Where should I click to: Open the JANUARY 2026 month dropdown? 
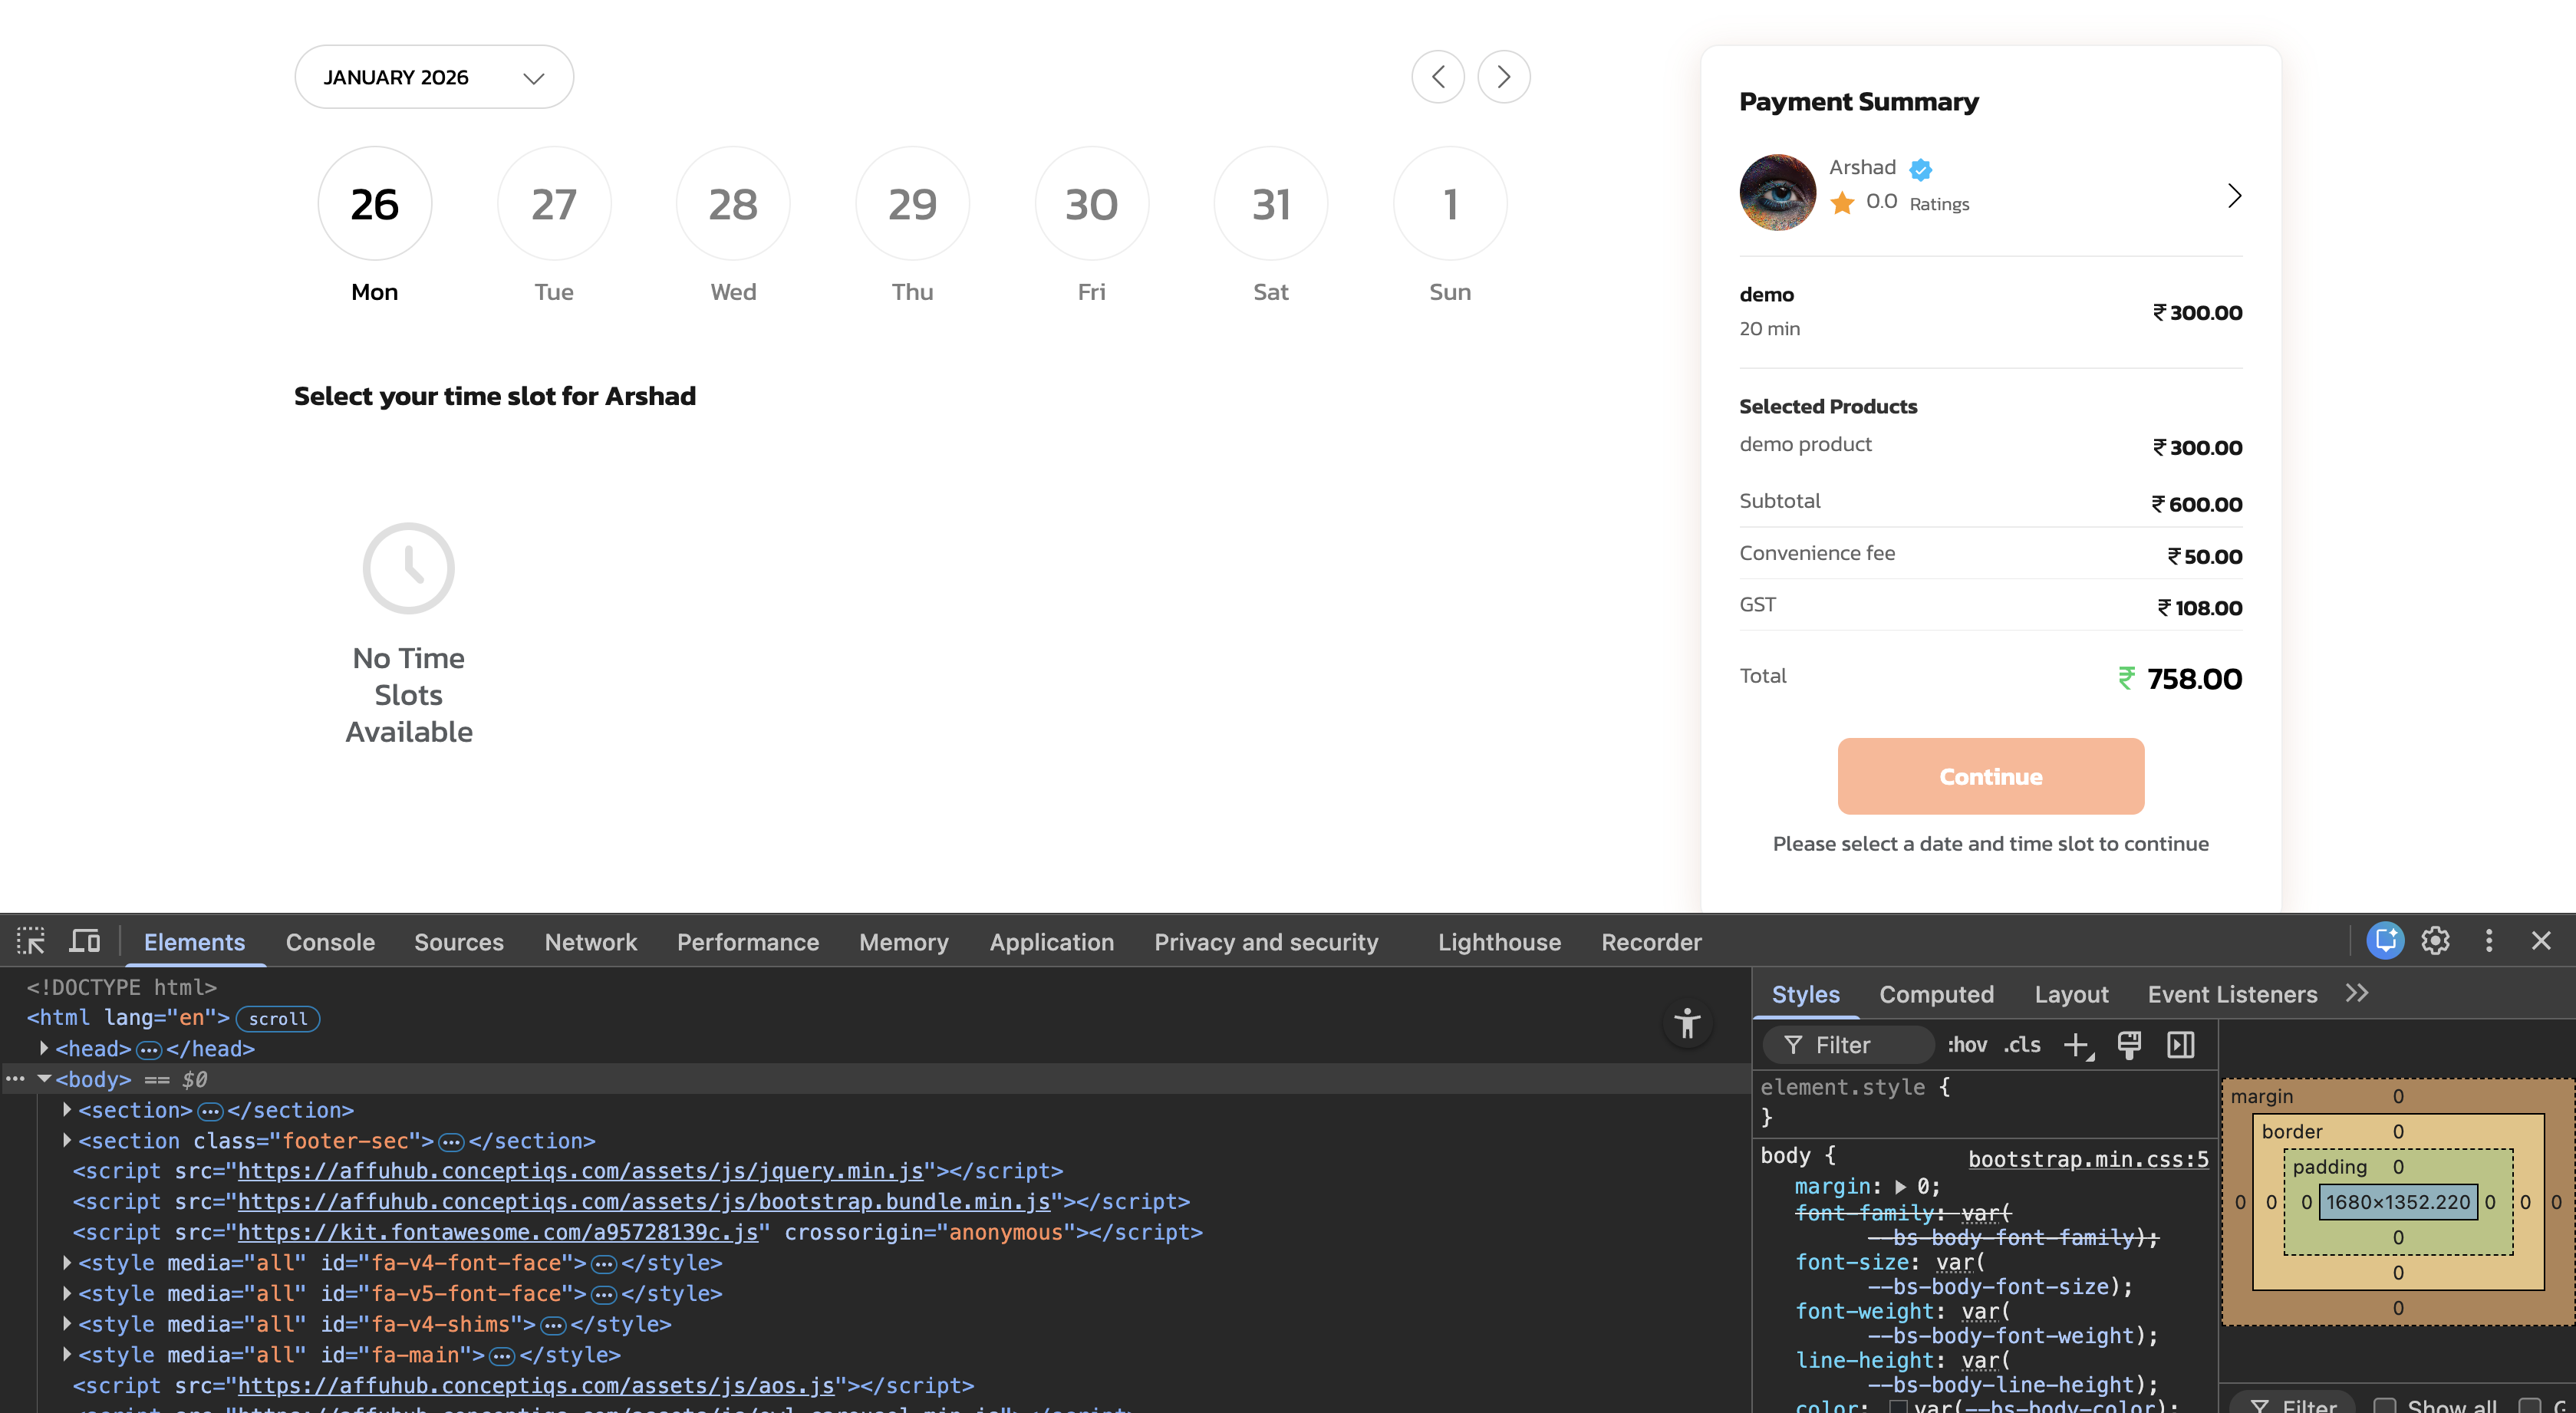(x=434, y=77)
